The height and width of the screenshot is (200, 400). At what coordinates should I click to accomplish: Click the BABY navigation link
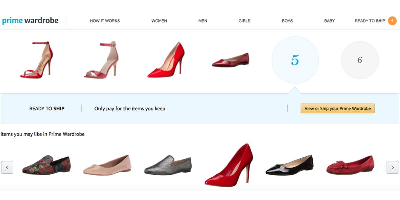pyautogui.click(x=329, y=21)
